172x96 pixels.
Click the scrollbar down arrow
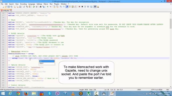(171, 87)
